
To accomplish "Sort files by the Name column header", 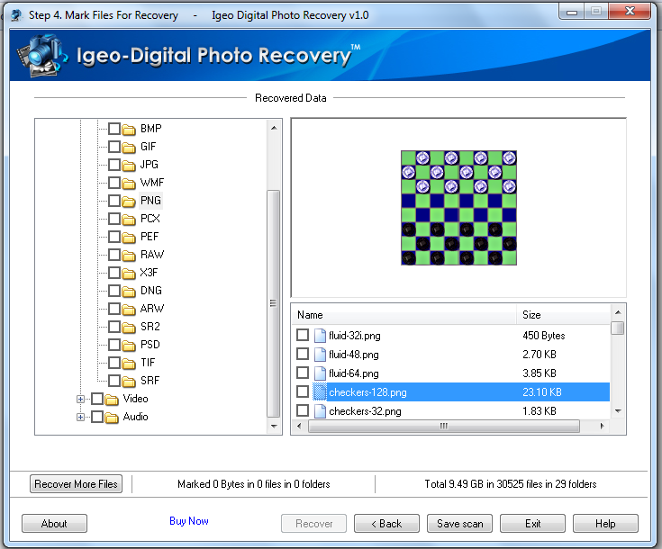I will pyautogui.click(x=404, y=315).
